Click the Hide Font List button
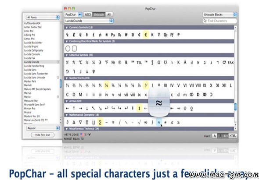The width and height of the screenshot is (259, 180). tap(43, 135)
